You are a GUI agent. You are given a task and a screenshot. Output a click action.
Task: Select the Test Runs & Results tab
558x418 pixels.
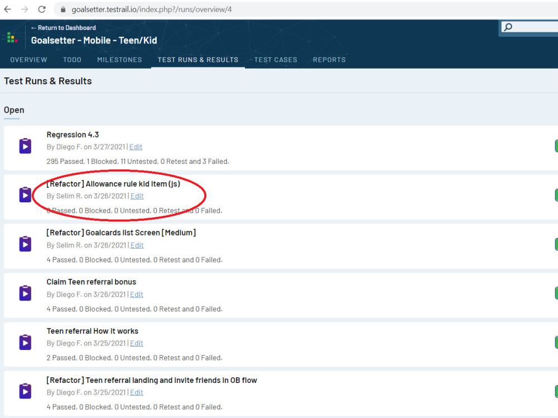coord(198,60)
